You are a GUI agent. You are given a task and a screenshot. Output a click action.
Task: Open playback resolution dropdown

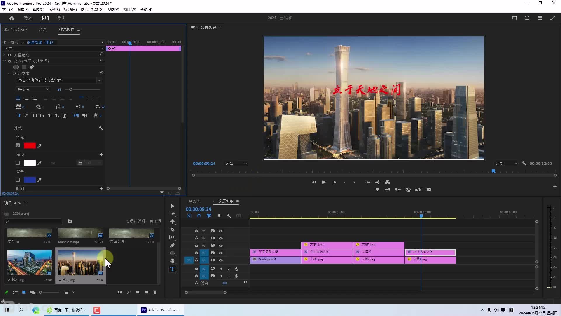click(x=506, y=164)
